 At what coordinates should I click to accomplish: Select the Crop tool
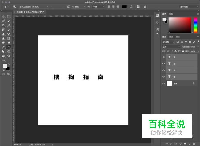[x=3, y=25]
